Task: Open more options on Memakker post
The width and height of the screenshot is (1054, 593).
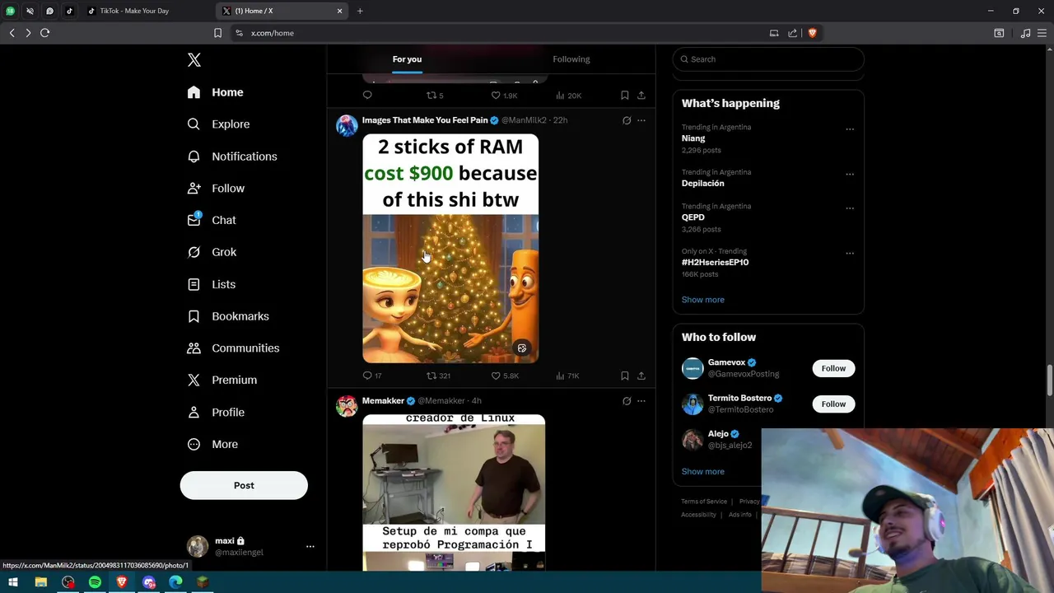Action: pyautogui.click(x=641, y=401)
